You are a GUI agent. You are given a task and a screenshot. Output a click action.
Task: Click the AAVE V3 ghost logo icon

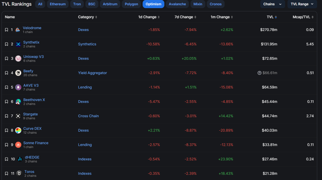click(18, 87)
